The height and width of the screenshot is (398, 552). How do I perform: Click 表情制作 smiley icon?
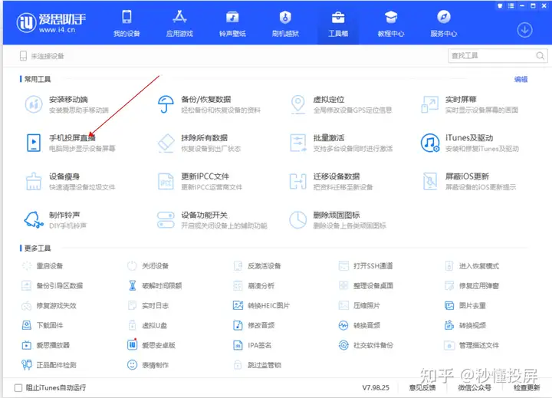click(132, 364)
